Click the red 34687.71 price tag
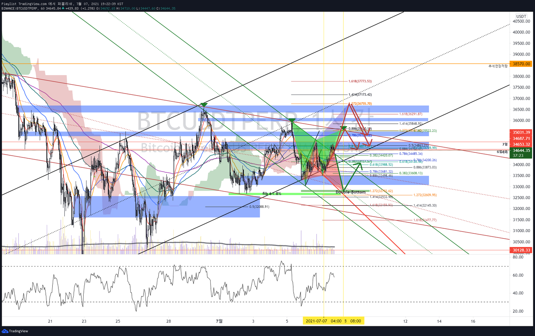 tap(521, 138)
